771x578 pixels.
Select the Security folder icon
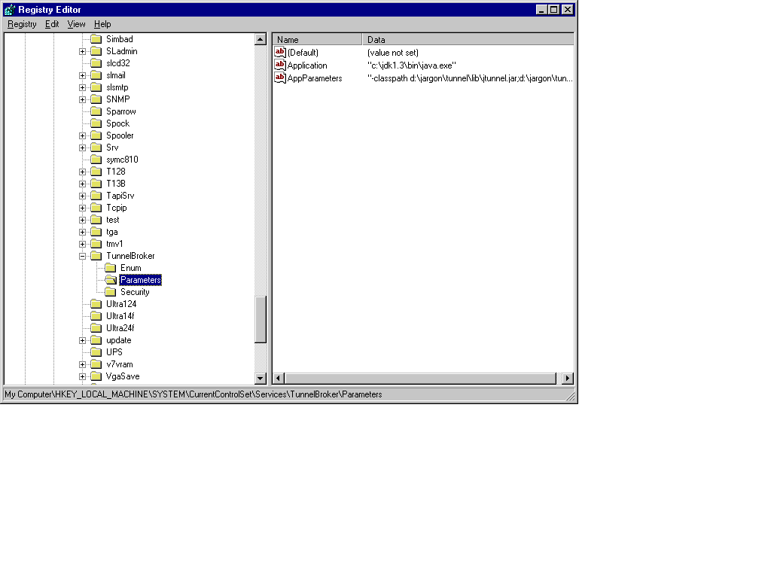(x=110, y=292)
